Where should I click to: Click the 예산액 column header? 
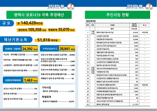135,25
